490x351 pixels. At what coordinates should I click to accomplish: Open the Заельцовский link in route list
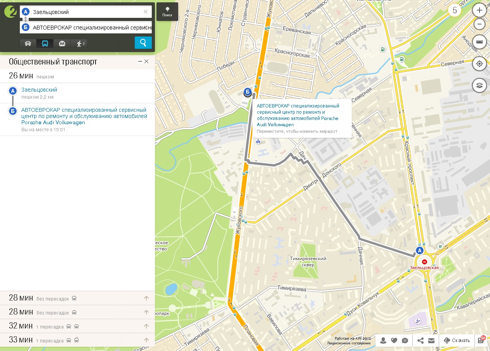39,90
